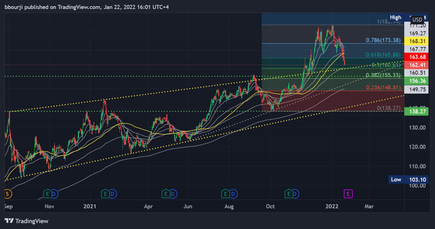Select the 0.382(155.33) Fibonacci level label
Image resolution: width=435 pixels, height=229 pixels.
[384, 75]
